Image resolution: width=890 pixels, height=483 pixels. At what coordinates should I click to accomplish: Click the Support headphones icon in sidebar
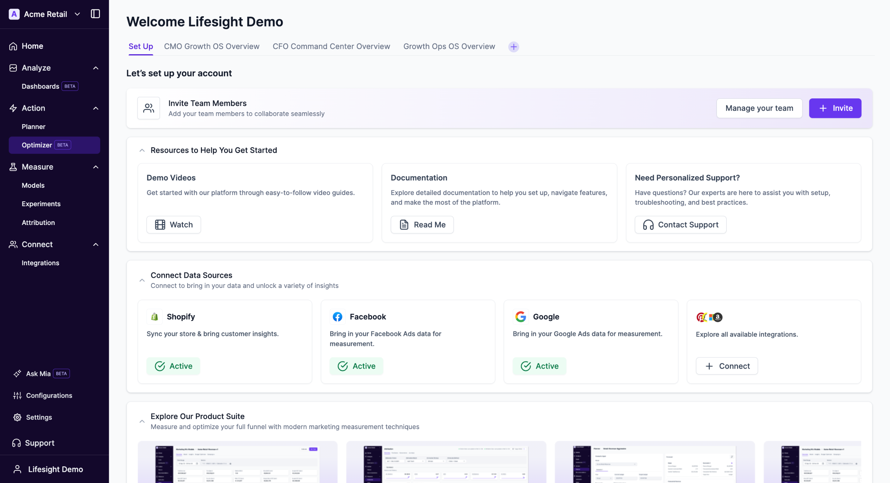point(16,443)
